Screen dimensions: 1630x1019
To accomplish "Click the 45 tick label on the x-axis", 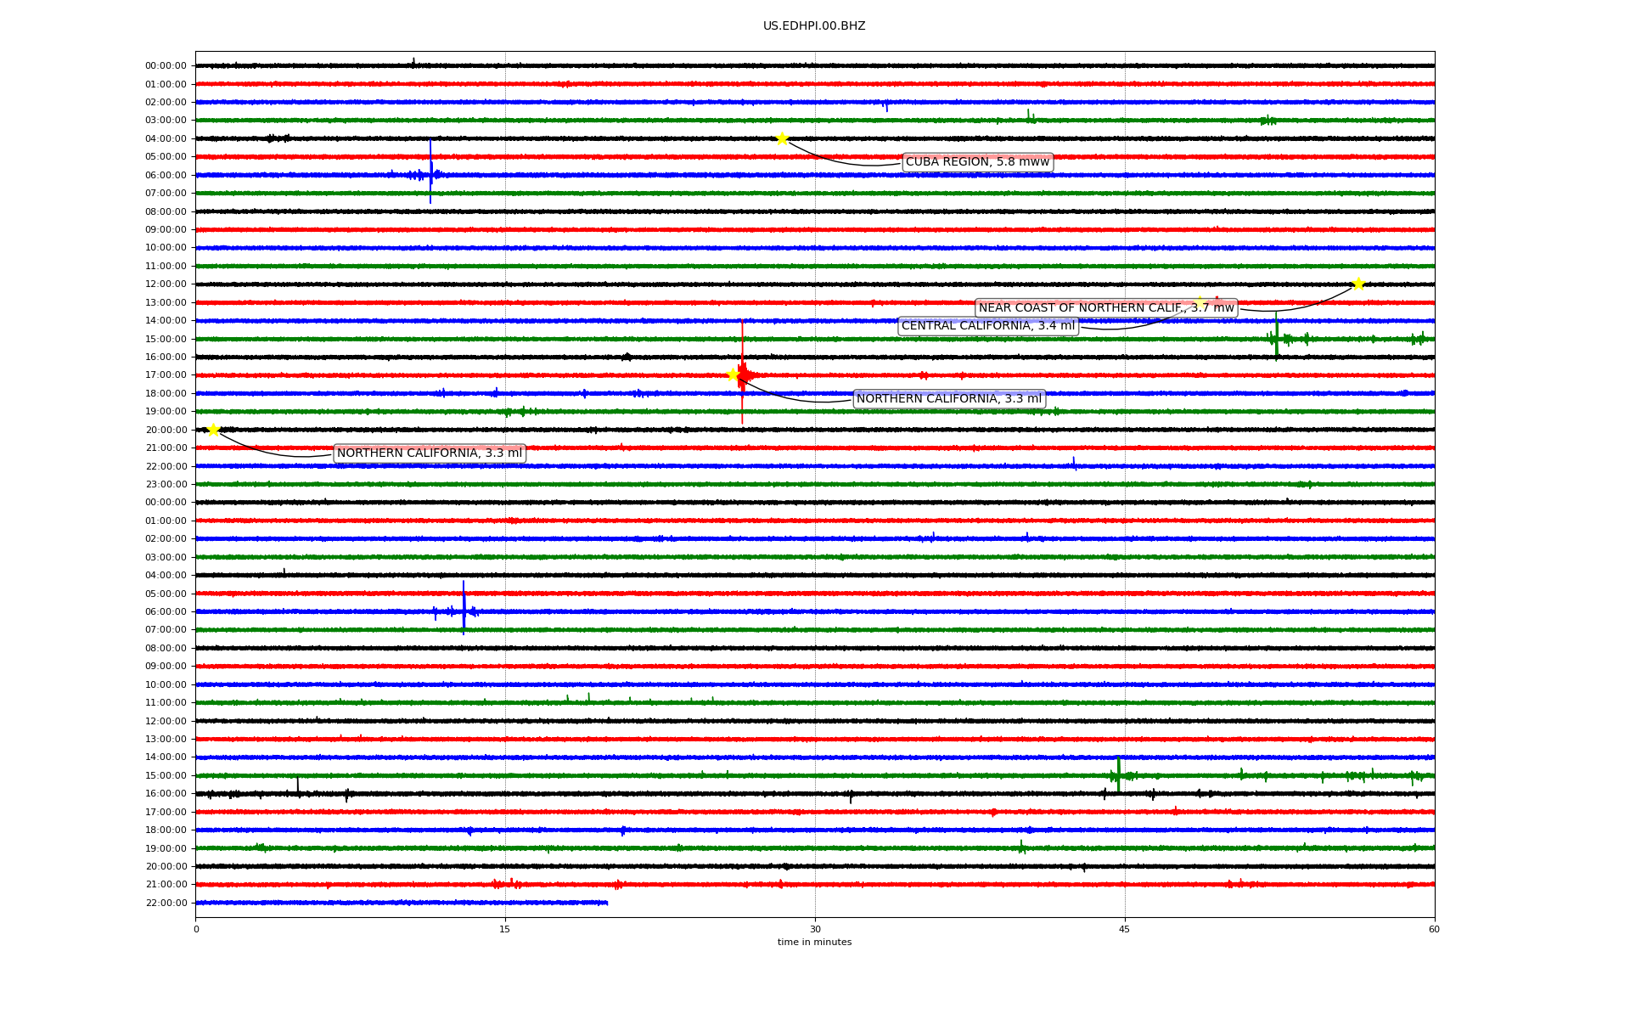I will pyautogui.click(x=1125, y=929).
